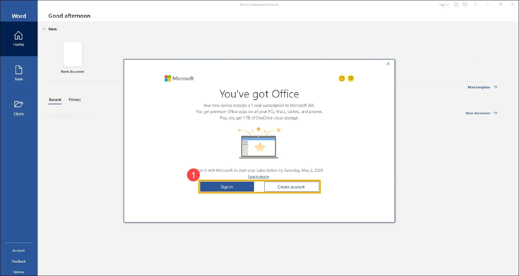519x276 pixels.
Task: Switch to the Recent tab
Action: tap(55, 100)
